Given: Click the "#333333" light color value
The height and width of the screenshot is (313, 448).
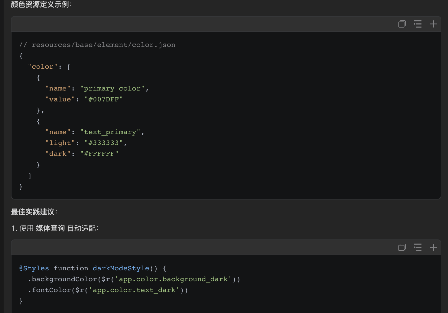Looking at the screenshot, I should click(x=103, y=143).
